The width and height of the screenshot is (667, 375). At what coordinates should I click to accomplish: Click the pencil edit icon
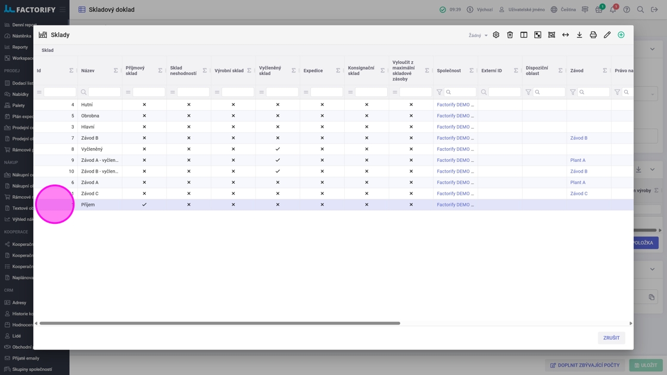pos(607,35)
